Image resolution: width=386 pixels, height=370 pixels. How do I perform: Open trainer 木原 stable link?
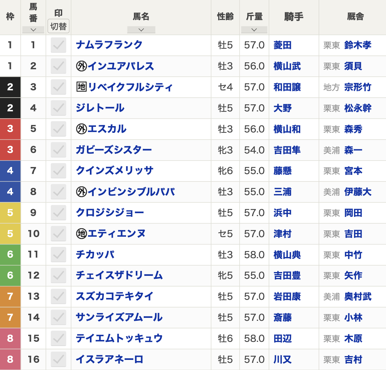[x=353, y=338]
